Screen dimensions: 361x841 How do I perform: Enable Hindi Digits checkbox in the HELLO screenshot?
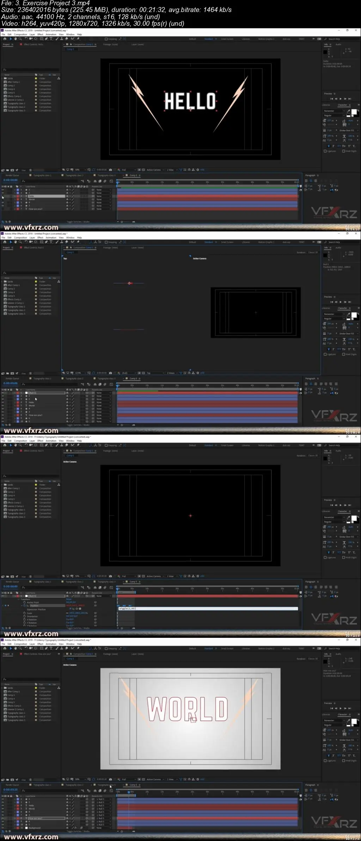[343, 151]
